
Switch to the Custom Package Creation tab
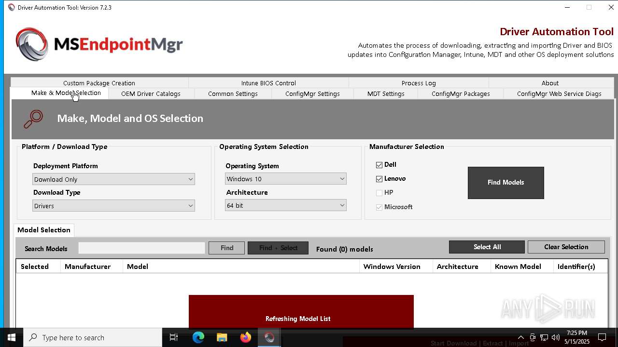click(99, 83)
